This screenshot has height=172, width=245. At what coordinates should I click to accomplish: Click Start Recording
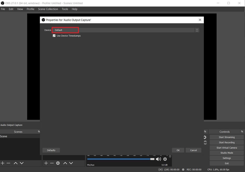coord(227,142)
